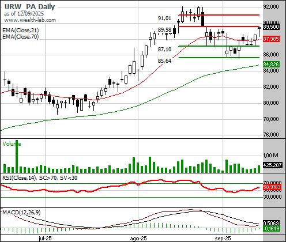286x242 pixels.
Task: Click the red 91,01 resistance line
Action: [x=219, y=15]
